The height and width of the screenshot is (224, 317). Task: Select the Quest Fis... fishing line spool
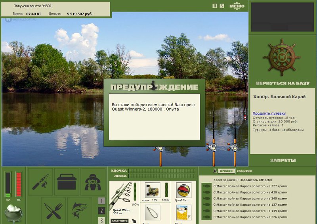[x=183, y=190]
